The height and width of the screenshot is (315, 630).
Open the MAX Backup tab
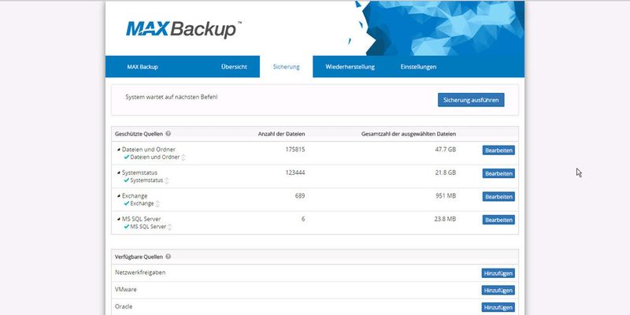[143, 67]
